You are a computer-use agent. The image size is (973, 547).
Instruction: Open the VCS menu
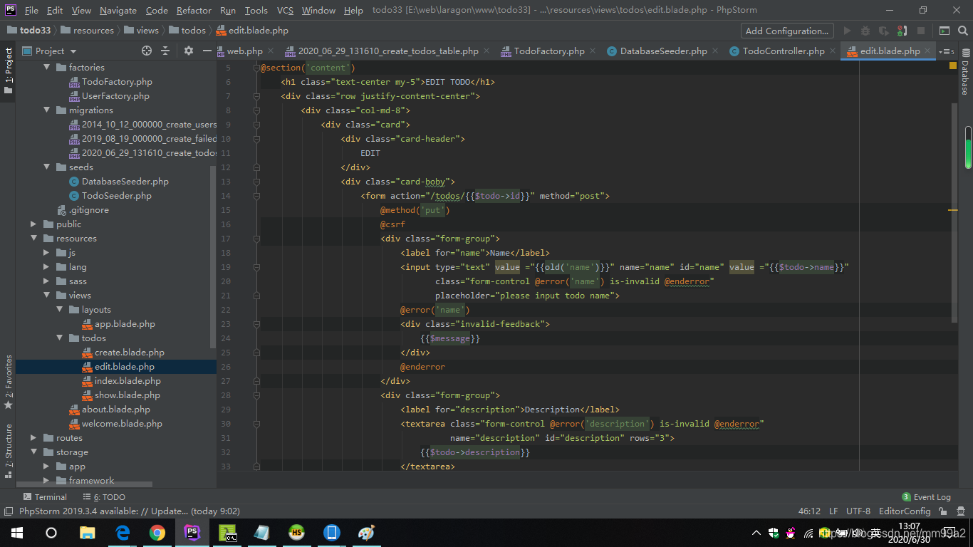coord(285,10)
